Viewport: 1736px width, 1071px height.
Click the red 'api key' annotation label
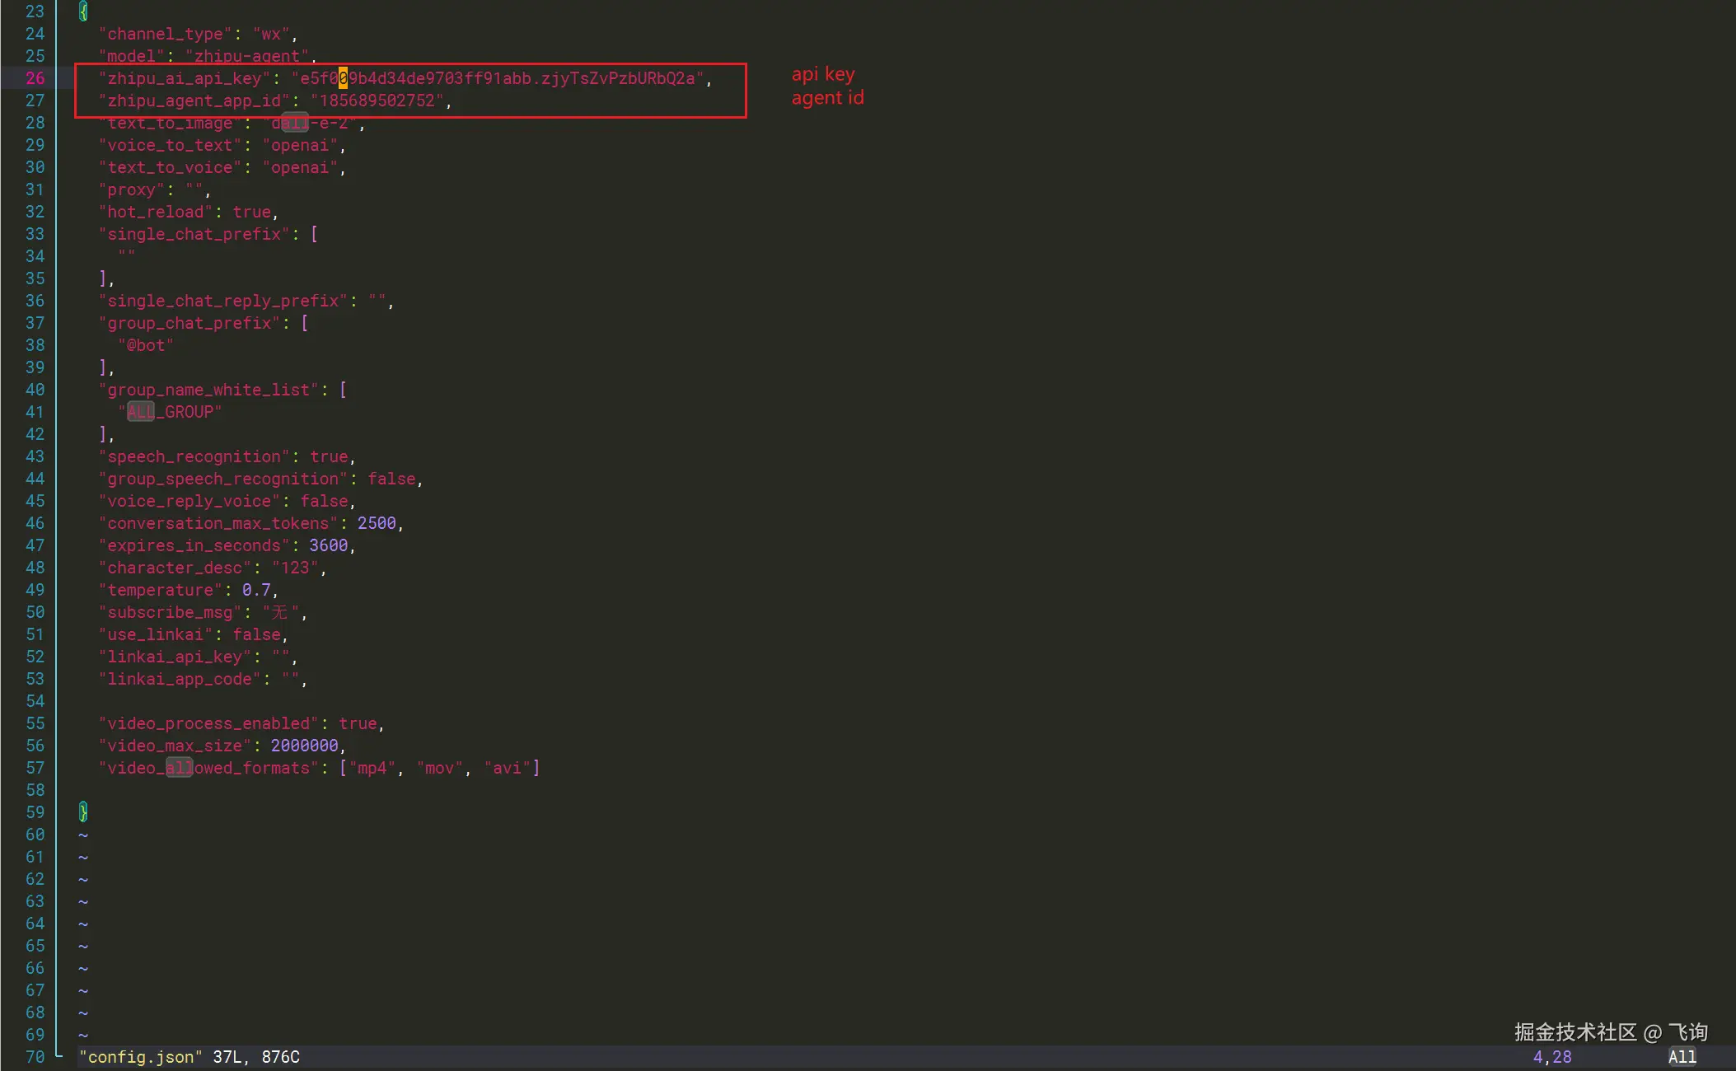click(x=822, y=74)
